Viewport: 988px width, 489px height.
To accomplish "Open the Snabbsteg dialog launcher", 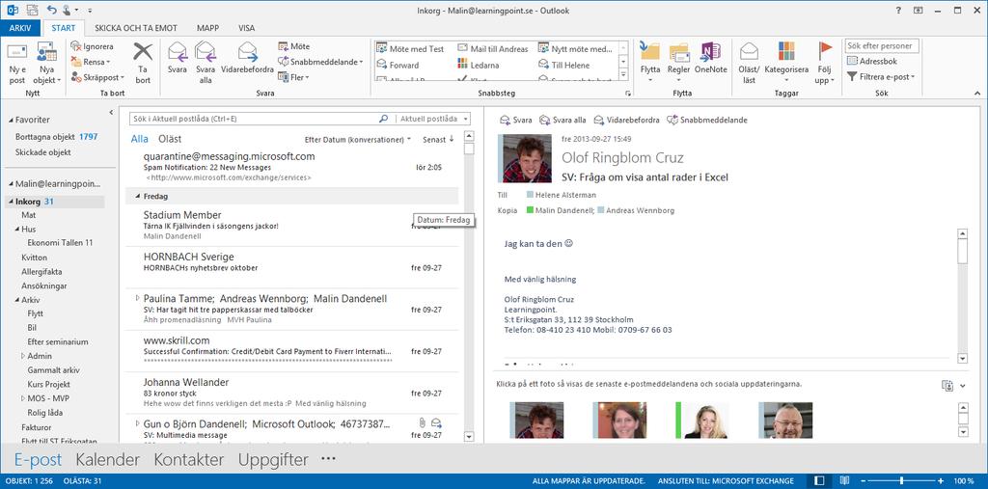I will (627, 94).
